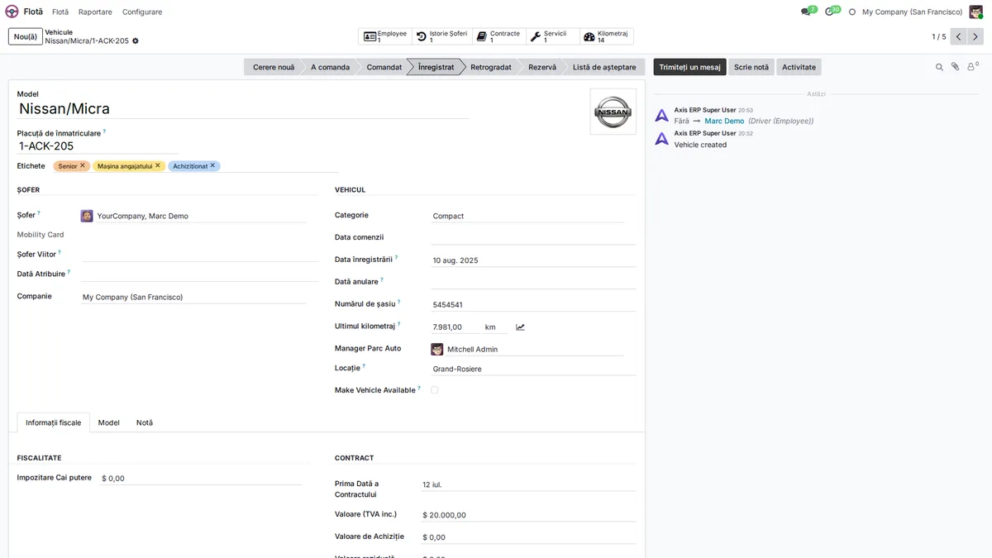Open the Employee smart button
992x558 pixels.
(385, 36)
